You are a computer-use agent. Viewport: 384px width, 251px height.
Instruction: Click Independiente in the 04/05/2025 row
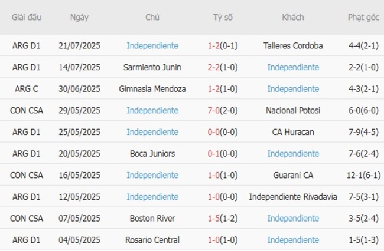293,240
